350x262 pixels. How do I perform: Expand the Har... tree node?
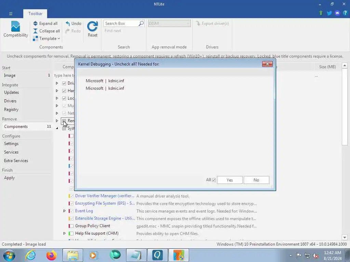click(x=57, y=91)
